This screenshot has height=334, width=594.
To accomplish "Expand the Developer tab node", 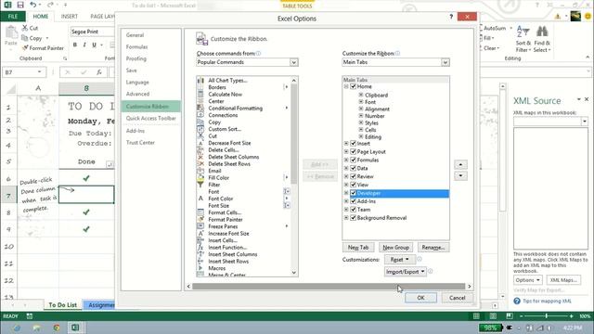I will pos(346,193).
